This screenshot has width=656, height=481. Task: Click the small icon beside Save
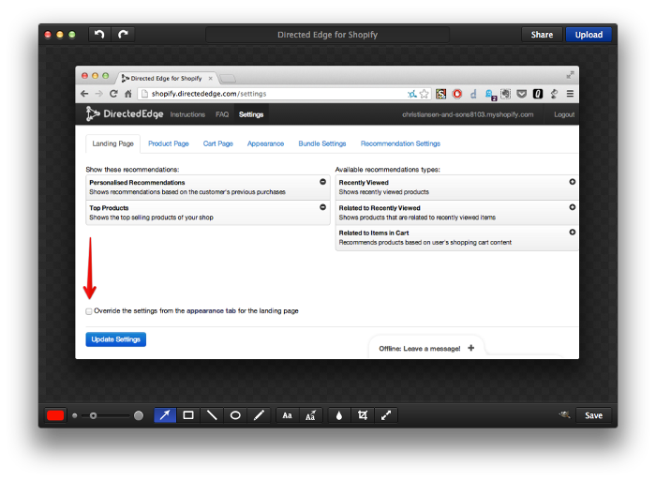(565, 414)
